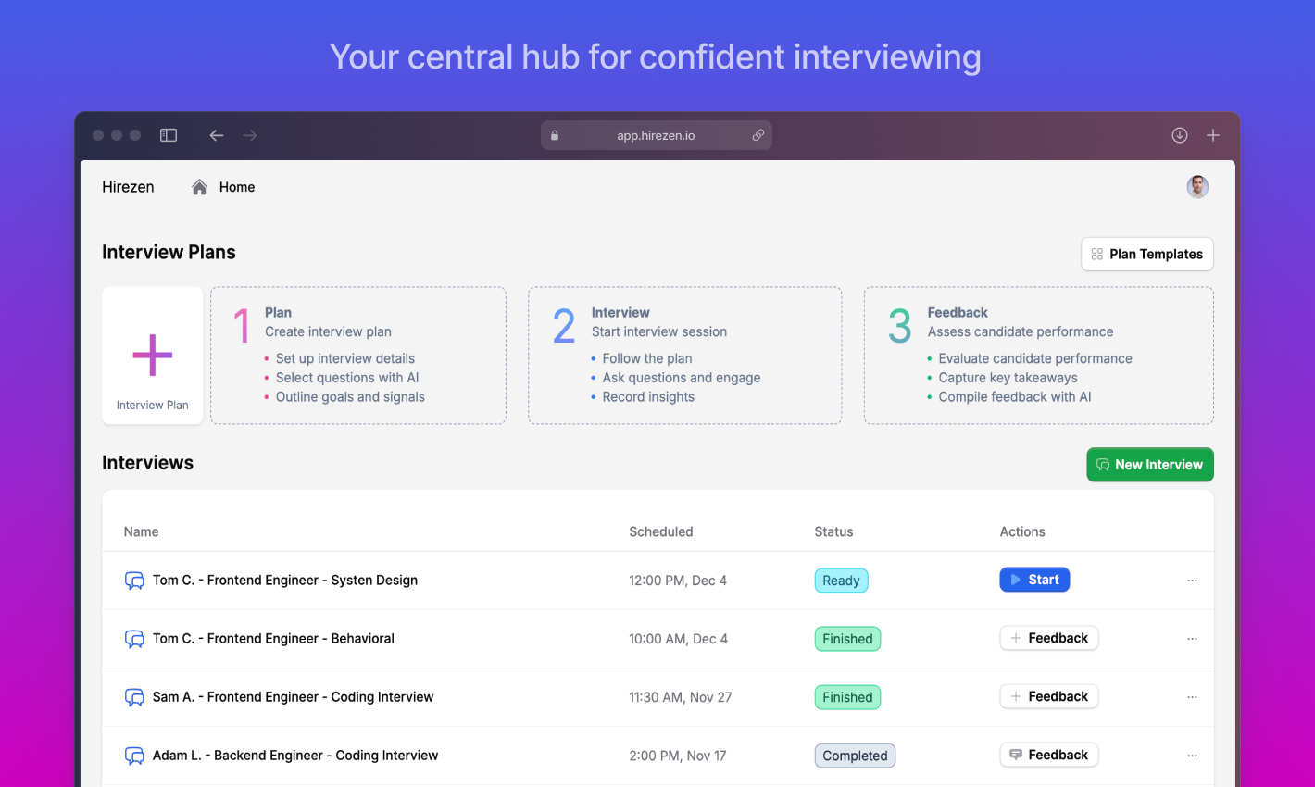Click the 10:00 AM, Dec 4 schedule cell
Screen dimensions: 1315x787
pyautogui.click(x=678, y=639)
